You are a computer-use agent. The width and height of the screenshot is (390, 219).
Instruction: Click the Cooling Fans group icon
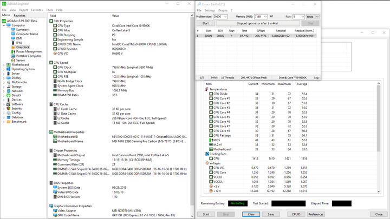[207, 154]
